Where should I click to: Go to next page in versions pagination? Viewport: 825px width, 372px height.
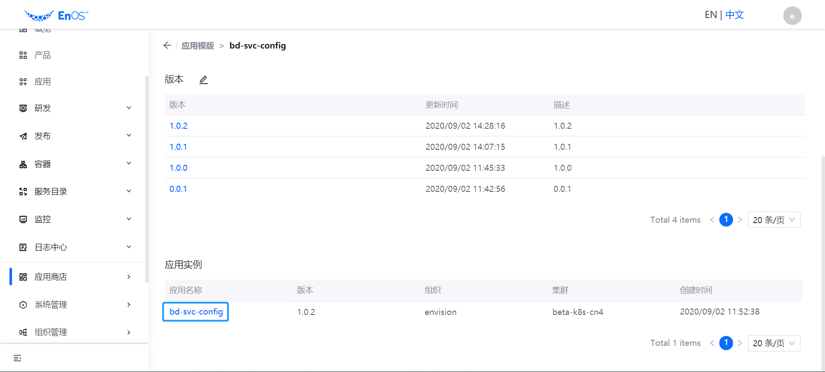(740, 220)
